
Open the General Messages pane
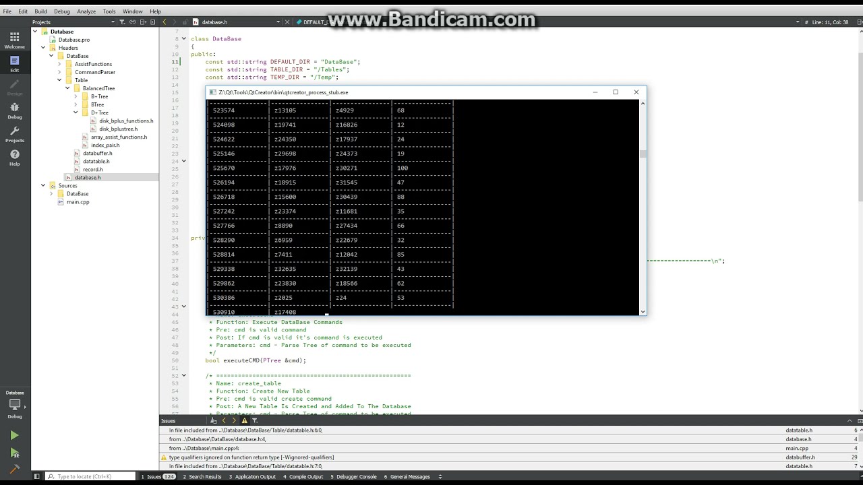coord(407,476)
